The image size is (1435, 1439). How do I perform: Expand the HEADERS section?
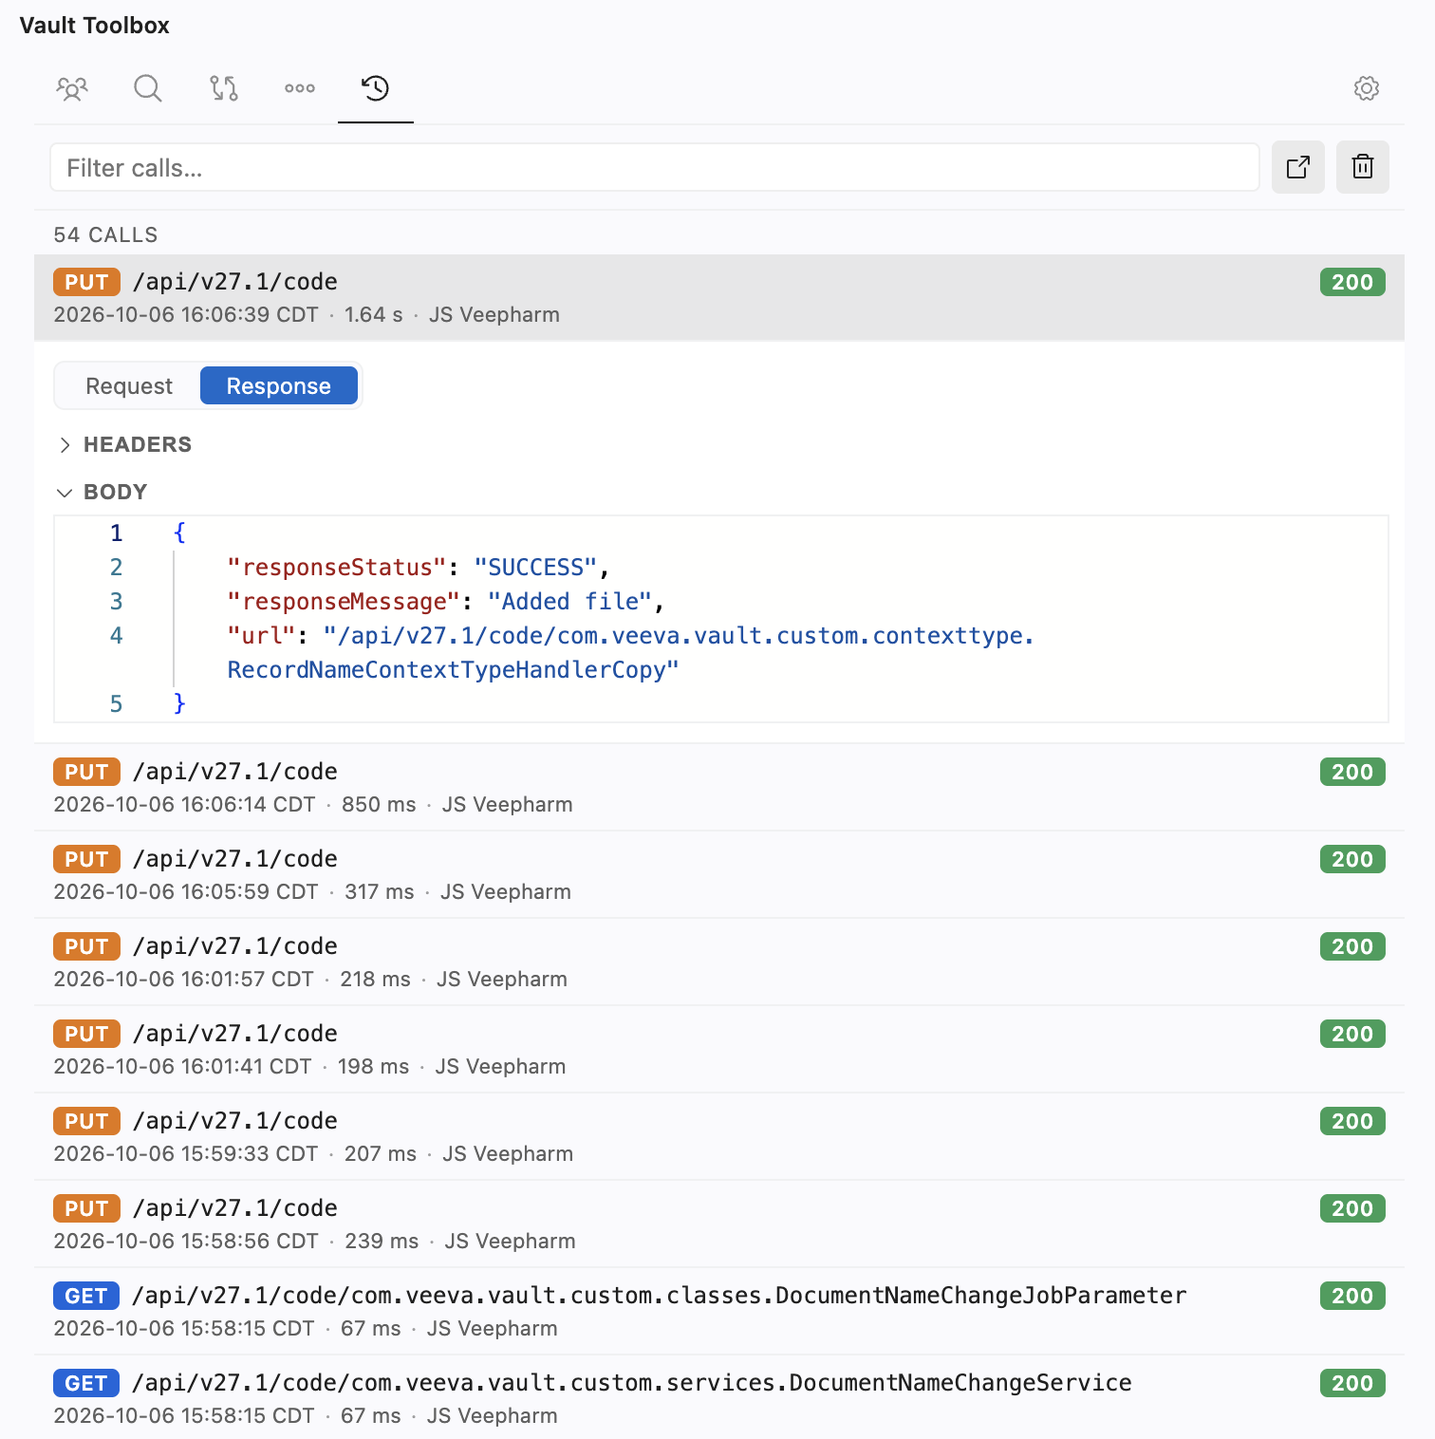pyautogui.click(x=125, y=444)
